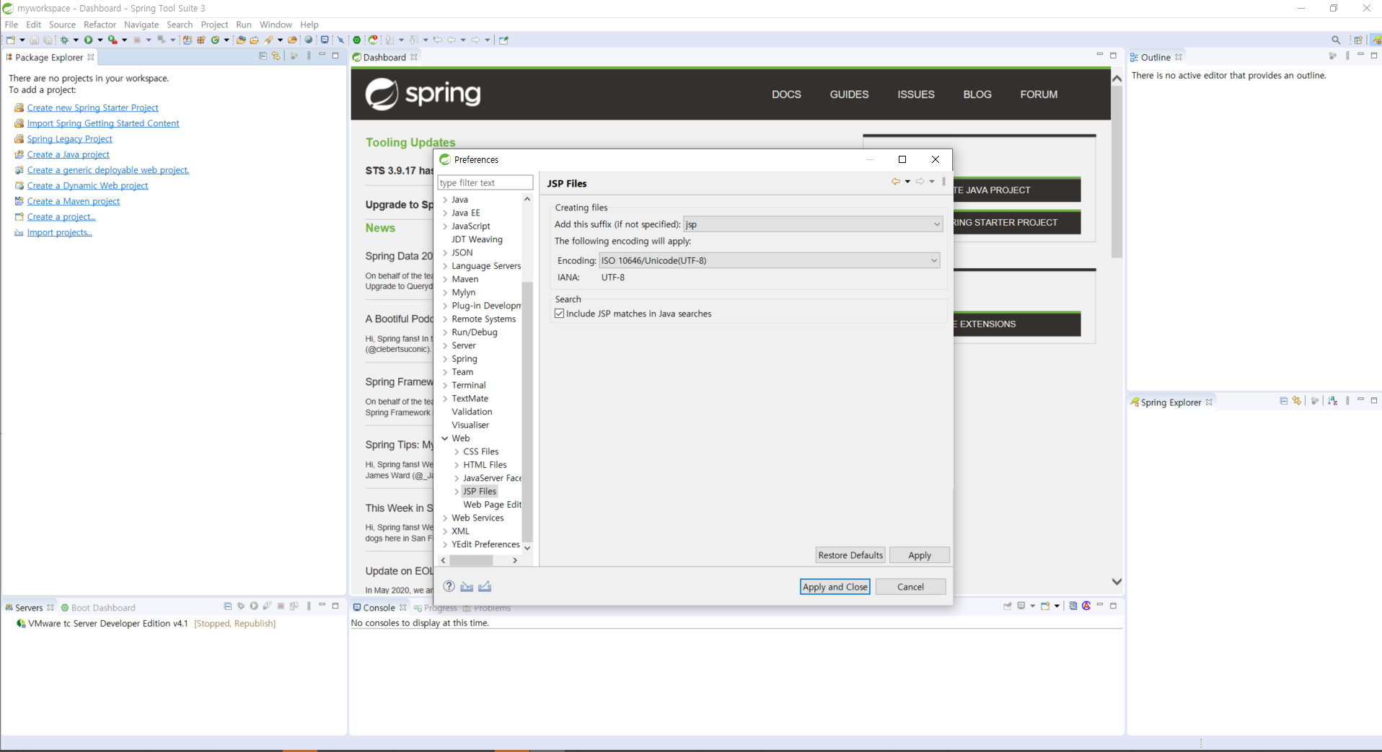Switch to the Problems tab
The width and height of the screenshot is (1382, 752).
point(487,608)
